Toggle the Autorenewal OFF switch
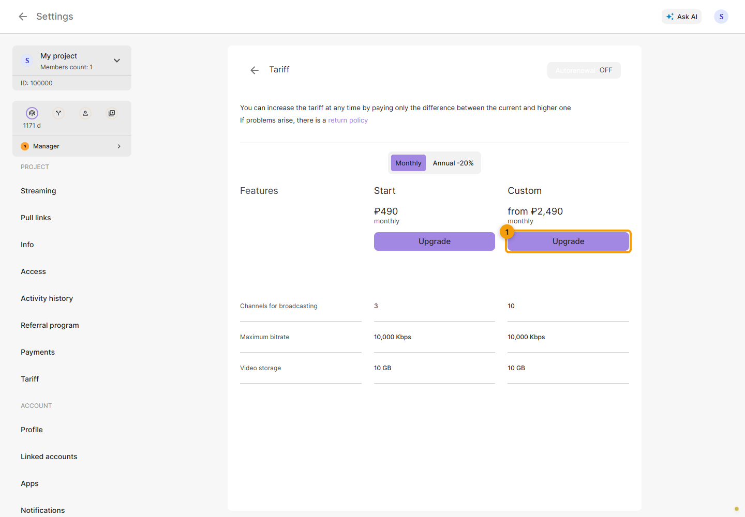This screenshot has height=517, width=745. [584, 70]
